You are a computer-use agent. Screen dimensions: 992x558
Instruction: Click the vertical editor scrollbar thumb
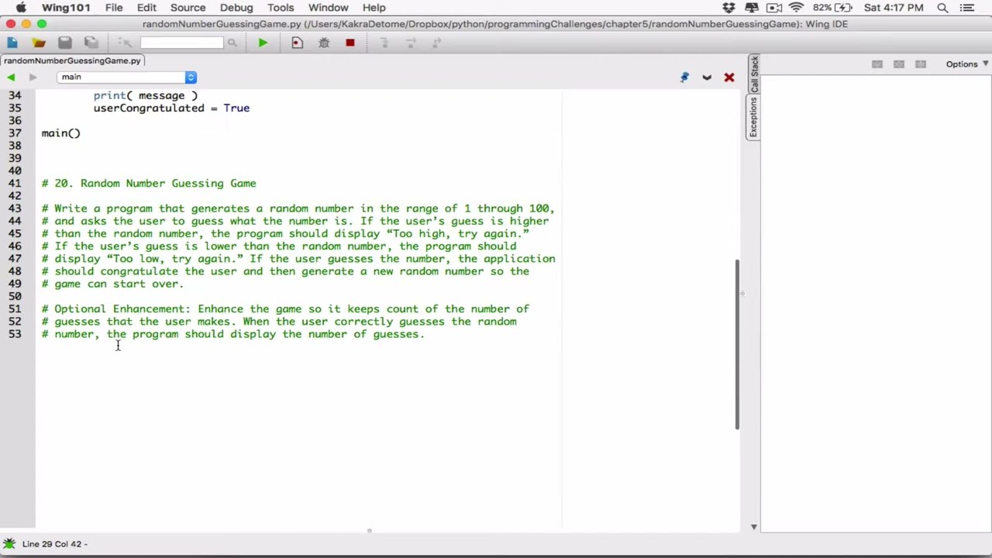pos(737,344)
